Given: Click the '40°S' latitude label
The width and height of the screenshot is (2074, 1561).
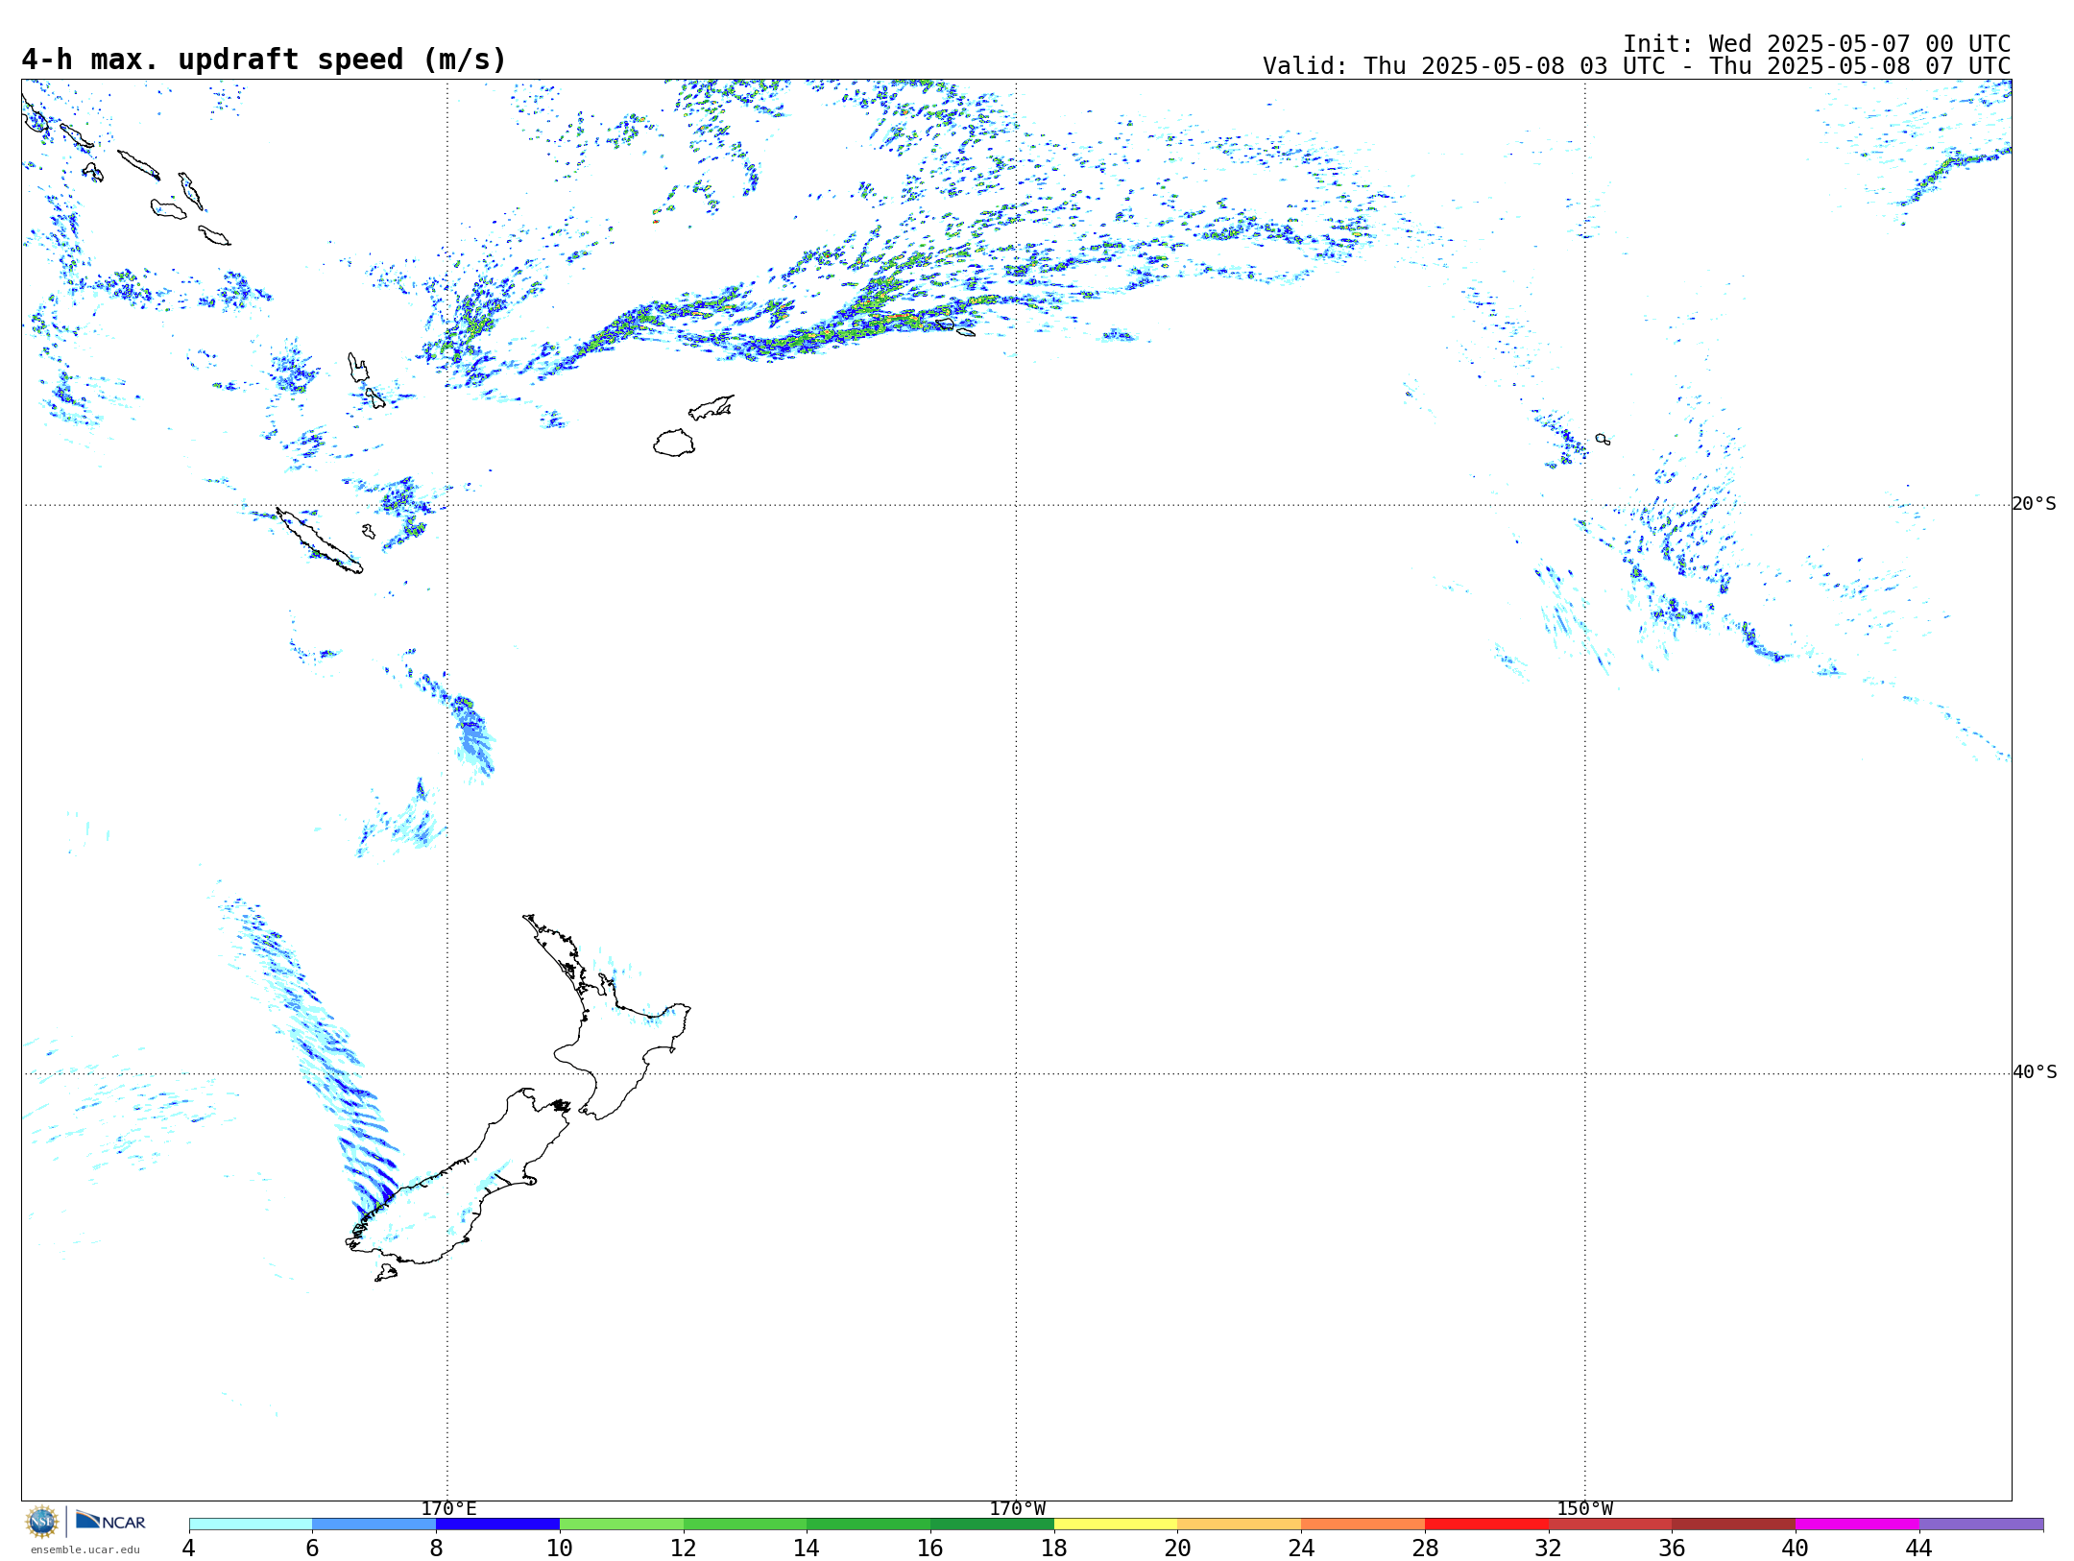Looking at the screenshot, I should click(2034, 1072).
